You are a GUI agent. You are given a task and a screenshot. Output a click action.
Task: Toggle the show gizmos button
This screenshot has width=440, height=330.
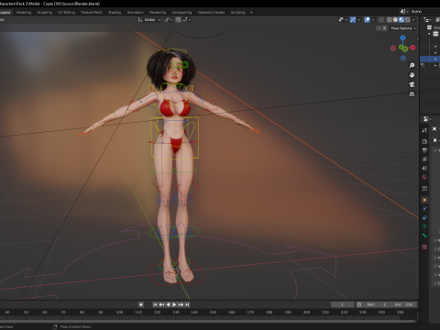(353, 20)
